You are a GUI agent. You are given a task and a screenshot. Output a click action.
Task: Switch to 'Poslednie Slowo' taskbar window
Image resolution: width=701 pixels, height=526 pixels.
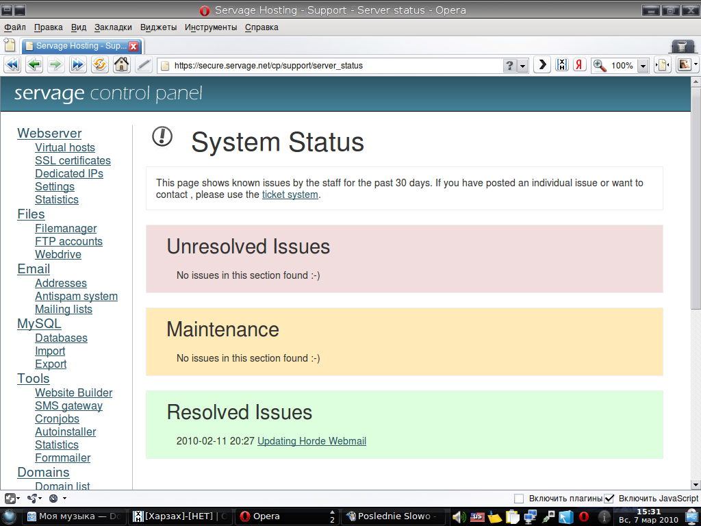(x=394, y=516)
